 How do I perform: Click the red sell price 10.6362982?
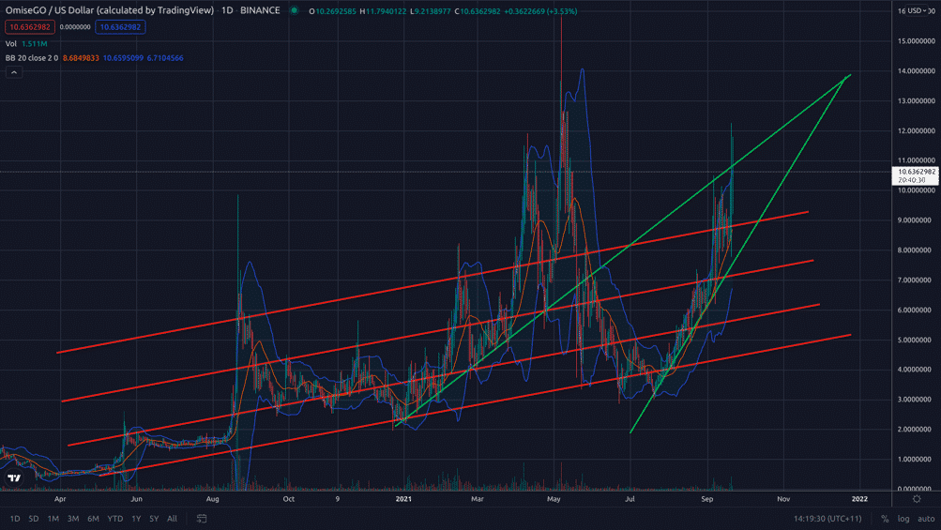click(x=30, y=27)
